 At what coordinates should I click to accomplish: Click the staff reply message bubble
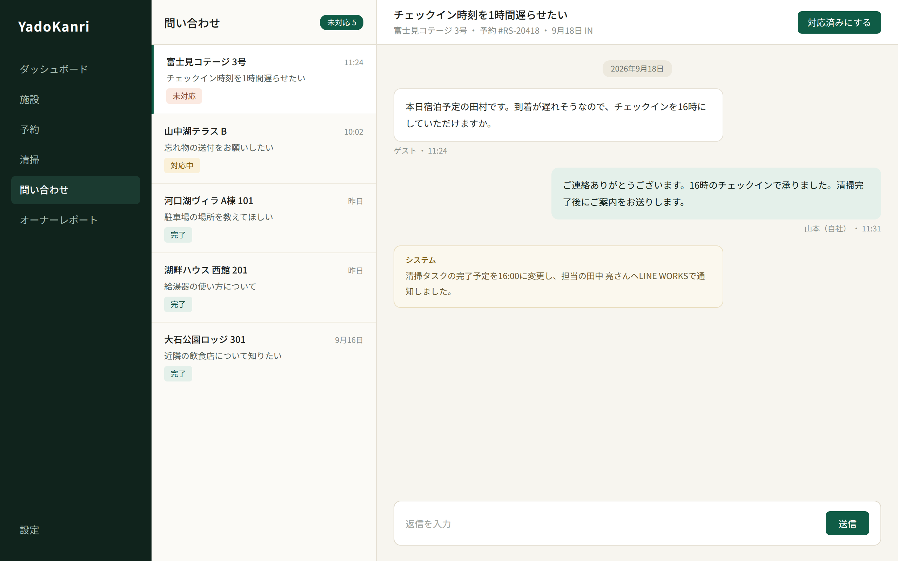click(x=716, y=194)
